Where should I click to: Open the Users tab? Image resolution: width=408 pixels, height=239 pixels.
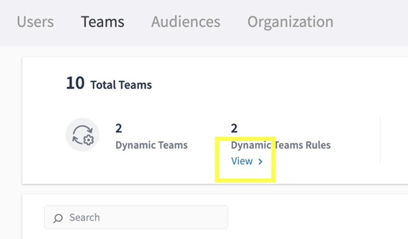(x=35, y=22)
